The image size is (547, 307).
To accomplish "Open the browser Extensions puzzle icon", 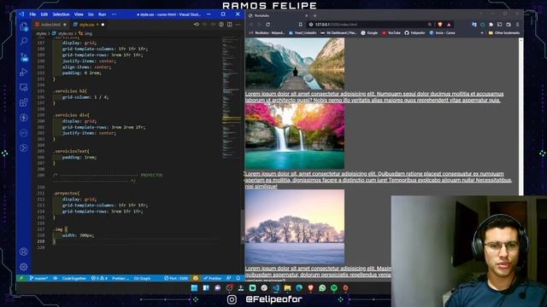I will pyautogui.click(x=491, y=25).
